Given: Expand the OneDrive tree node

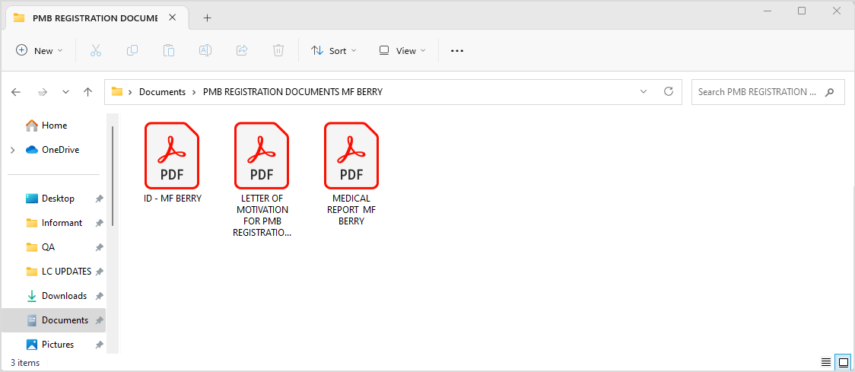Looking at the screenshot, I should [x=12, y=150].
